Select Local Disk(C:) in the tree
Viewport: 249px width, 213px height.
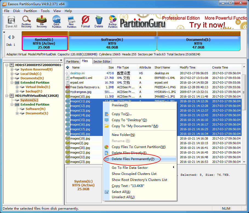[x=31, y=74]
